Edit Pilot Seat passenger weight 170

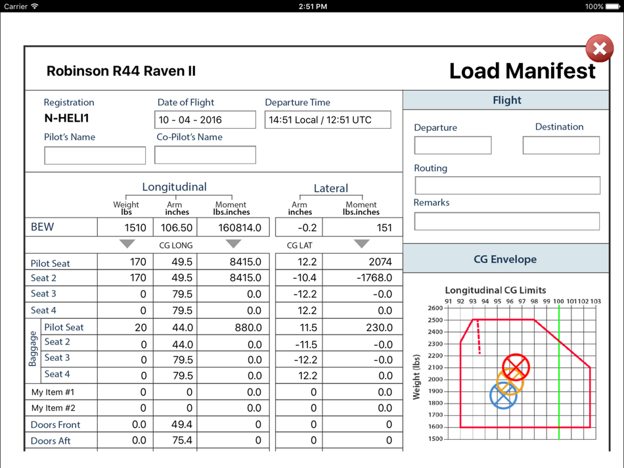(x=125, y=262)
